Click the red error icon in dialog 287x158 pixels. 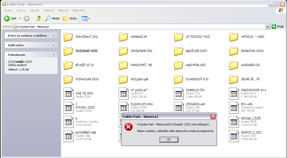coord(129,127)
